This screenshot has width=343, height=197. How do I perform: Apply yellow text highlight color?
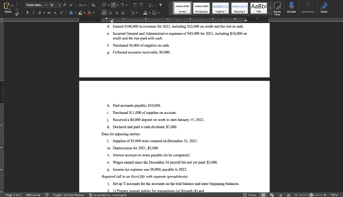click(x=80, y=13)
